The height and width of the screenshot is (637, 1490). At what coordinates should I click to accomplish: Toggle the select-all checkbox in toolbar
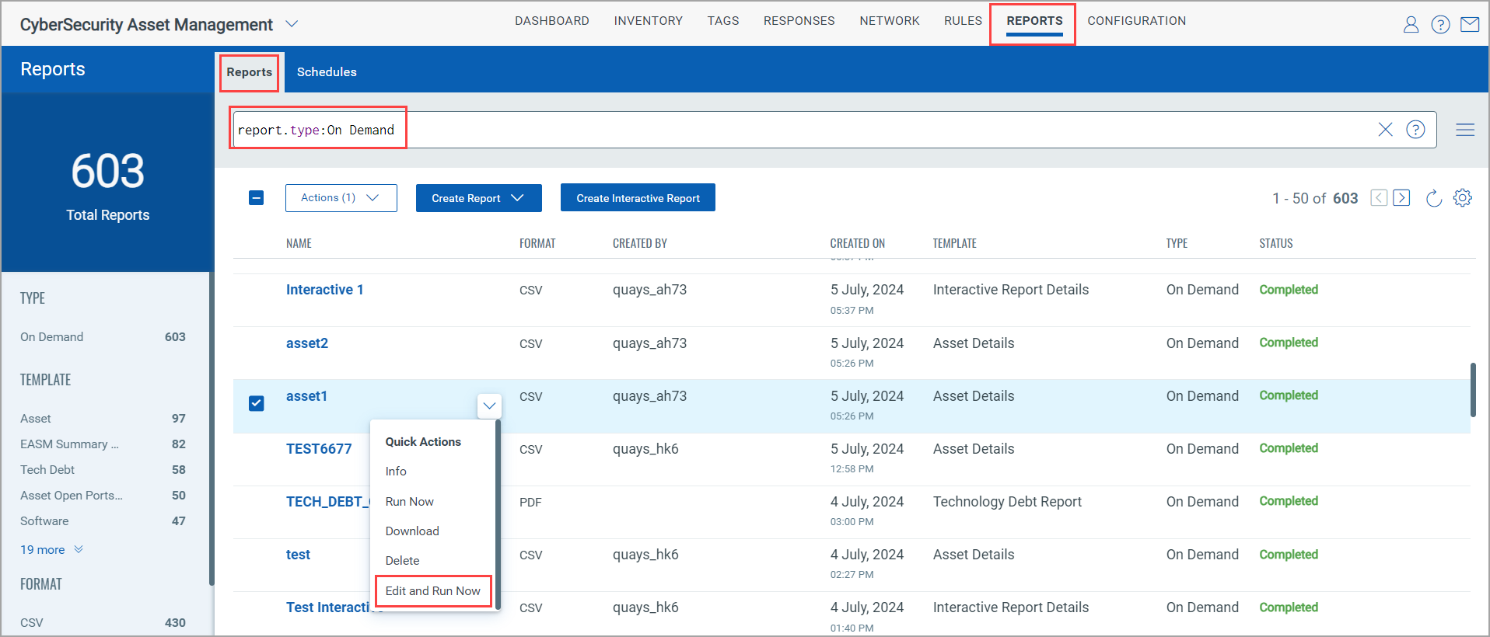tap(256, 198)
